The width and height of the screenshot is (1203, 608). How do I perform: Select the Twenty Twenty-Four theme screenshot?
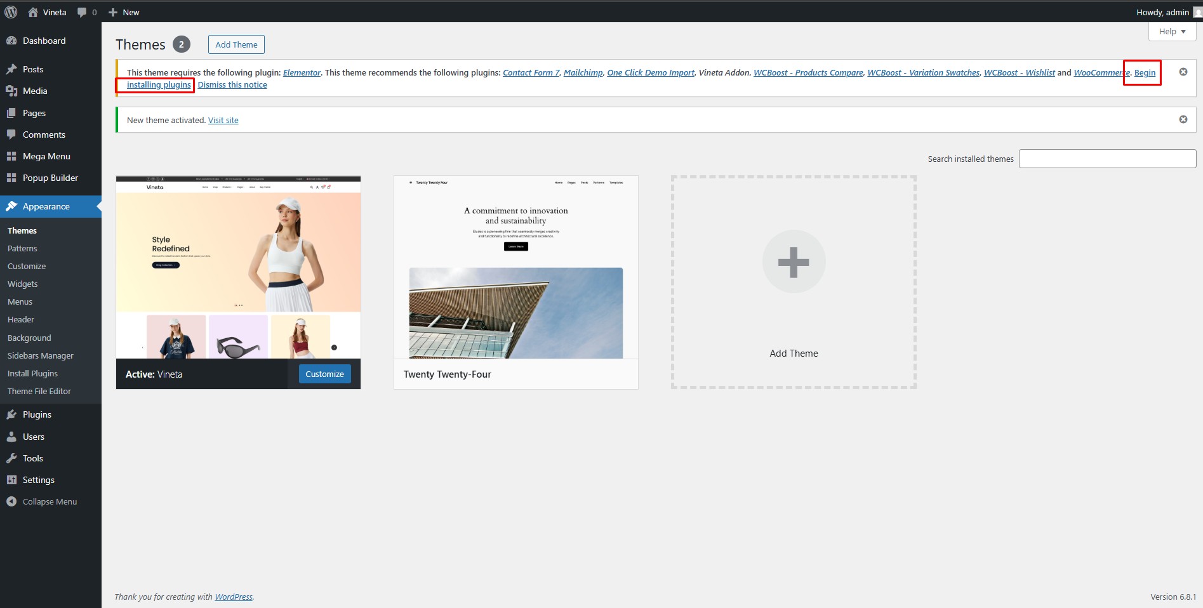516,267
